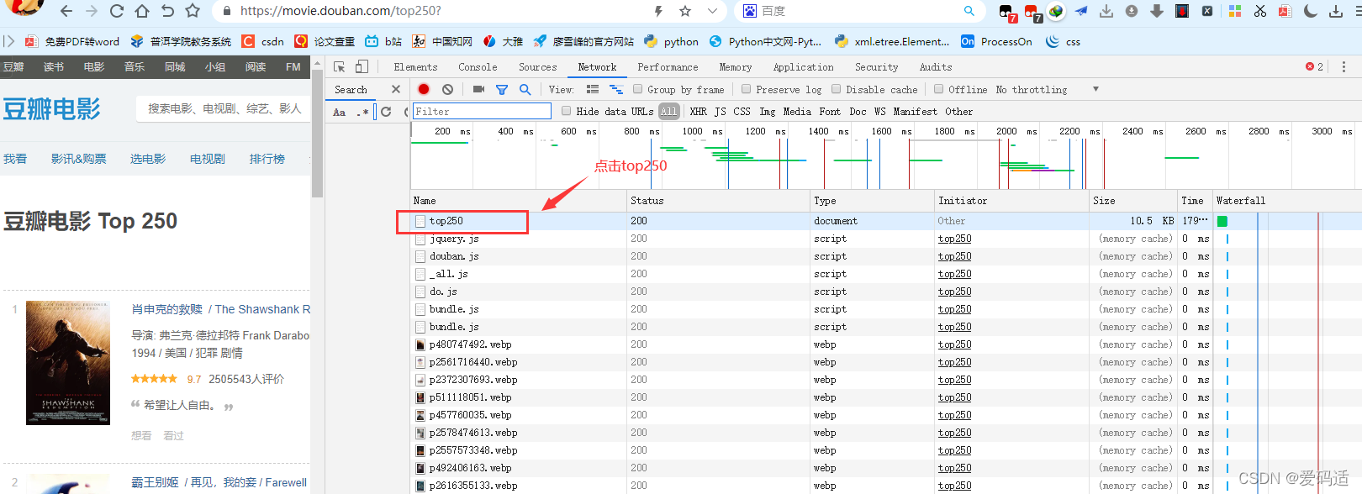1362x494 pixels.
Task: Enable Group by frame checkbox
Action: (638, 89)
